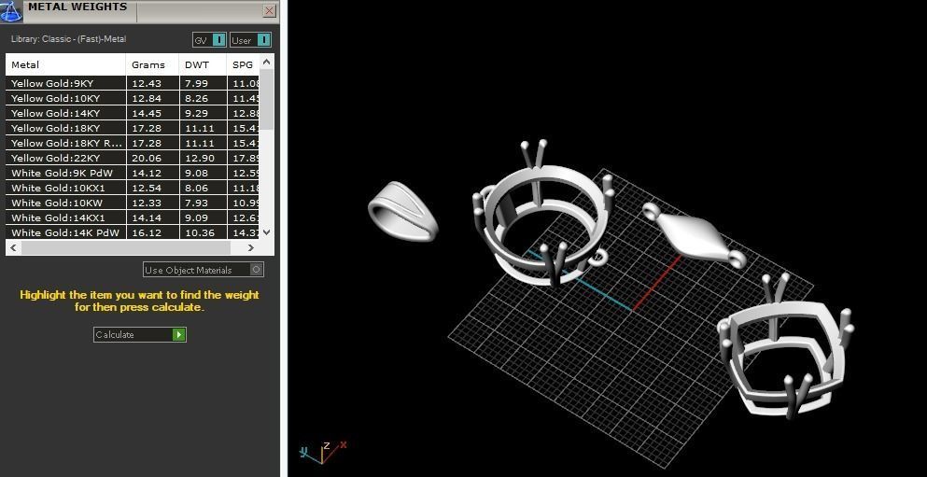The width and height of the screenshot is (927, 477).
Task: Select the marquise connector link model
Action: [x=695, y=235]
